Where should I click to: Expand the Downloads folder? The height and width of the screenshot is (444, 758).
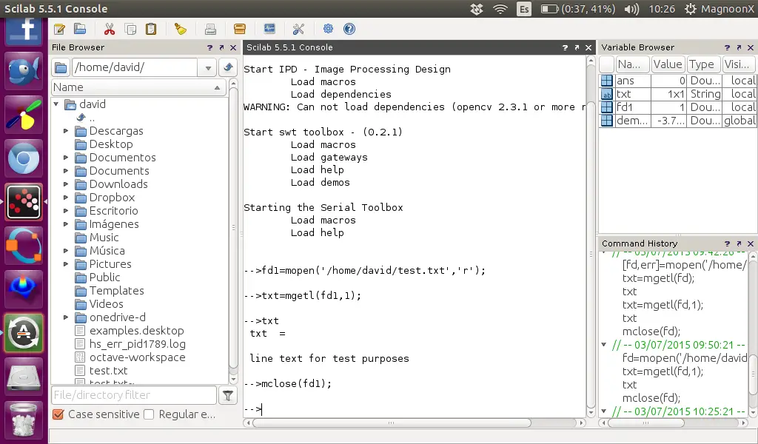pos(66,184)
